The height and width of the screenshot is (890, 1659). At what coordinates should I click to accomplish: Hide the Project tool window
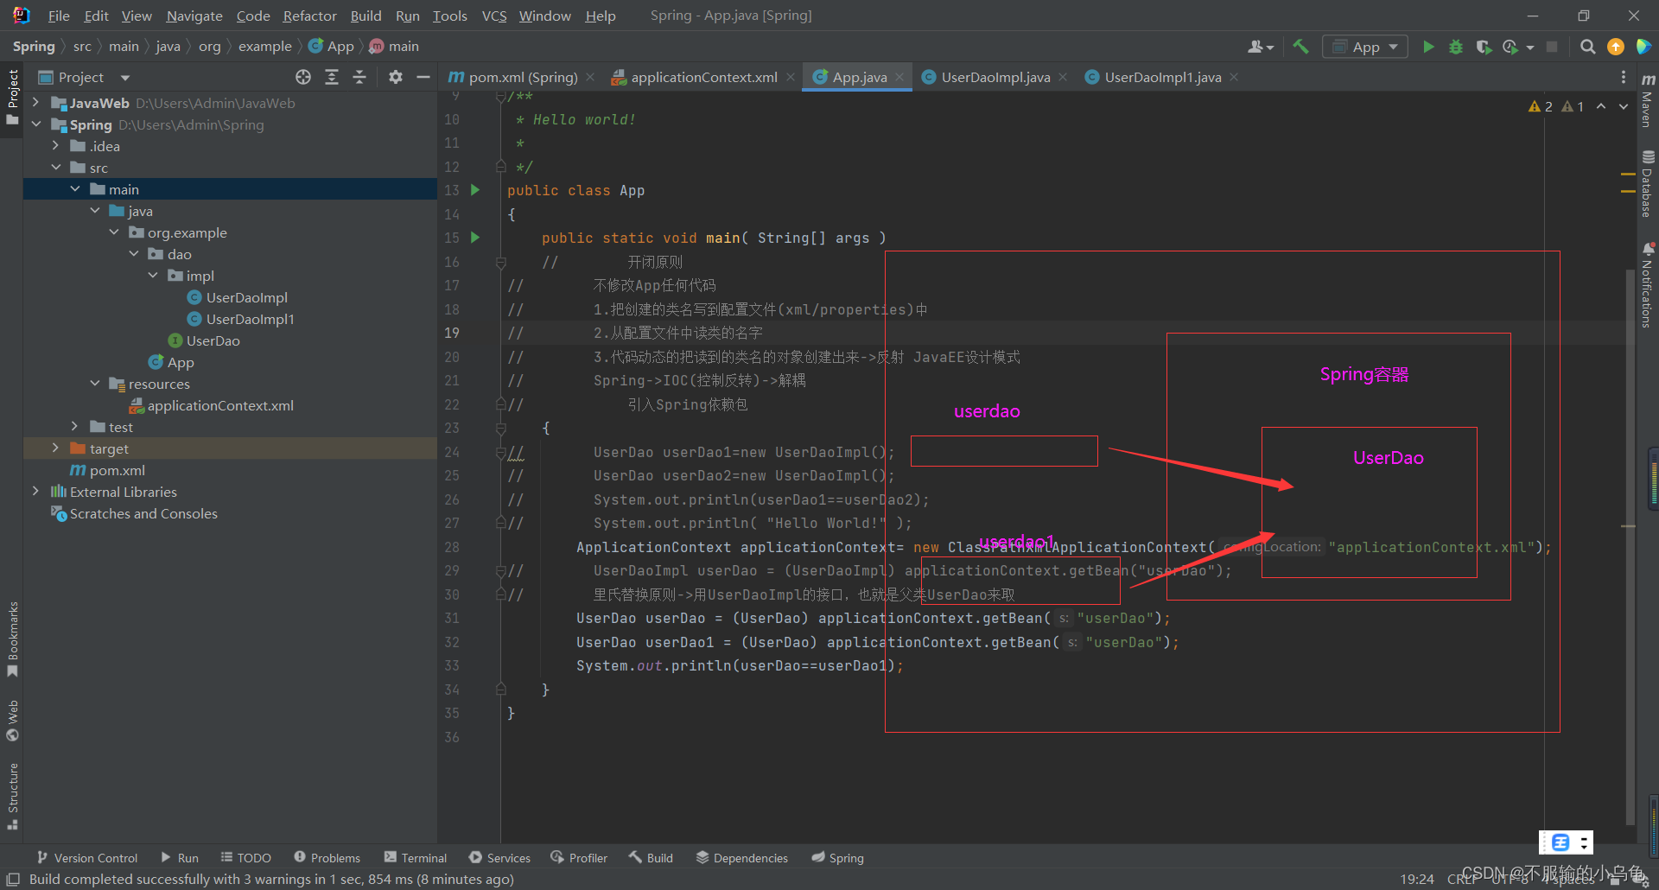(x=423, y=77)
